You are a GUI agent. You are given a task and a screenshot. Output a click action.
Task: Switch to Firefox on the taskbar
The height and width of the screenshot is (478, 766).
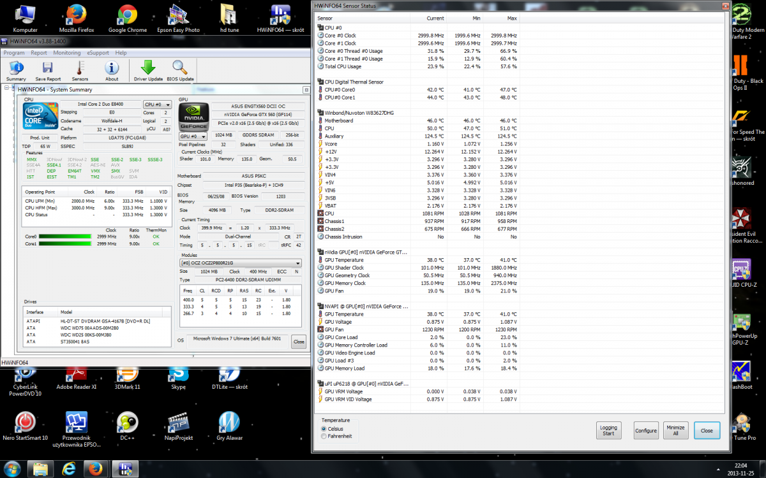(x=96, y=469)
